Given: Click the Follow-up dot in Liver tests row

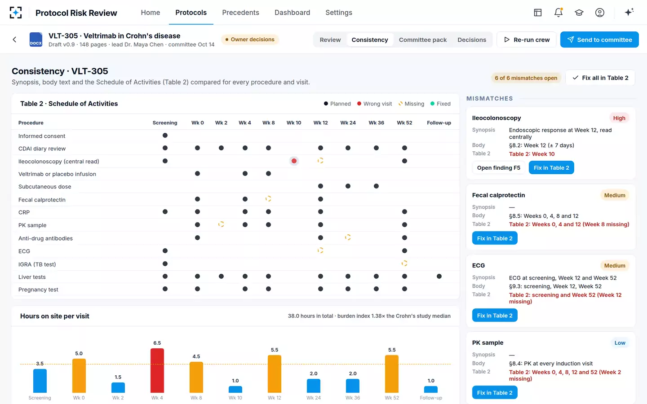Looking at the screenshot, I should [439, 277].
